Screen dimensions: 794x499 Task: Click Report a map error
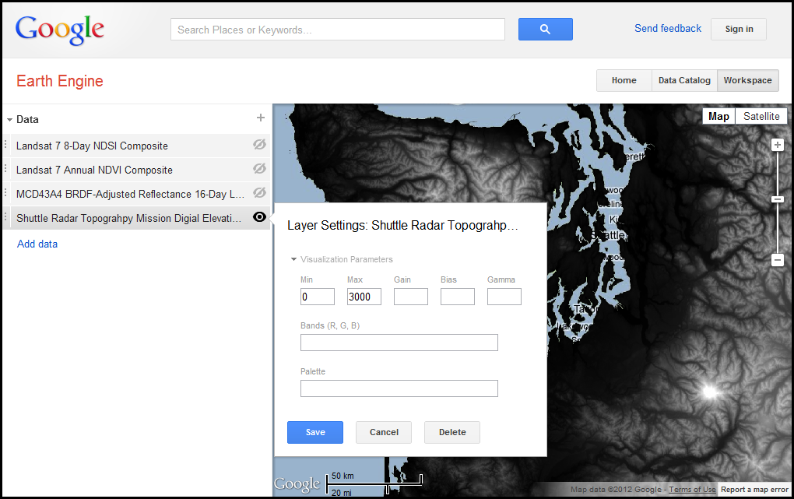[x=754, y=490]
